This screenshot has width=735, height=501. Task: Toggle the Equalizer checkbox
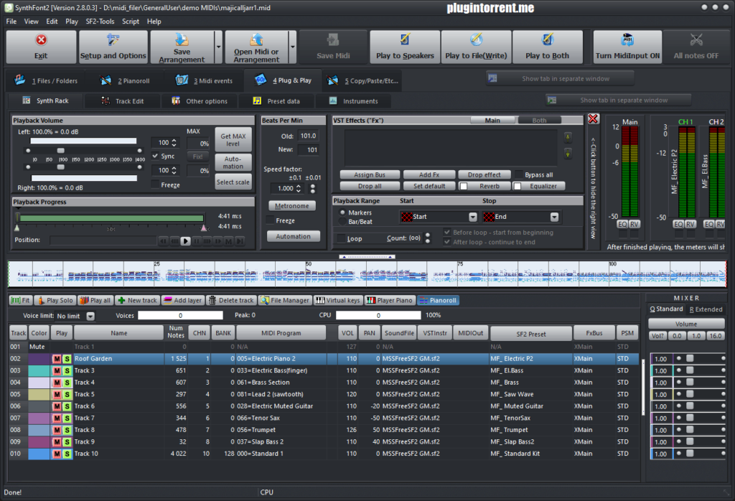click(518, 186)
